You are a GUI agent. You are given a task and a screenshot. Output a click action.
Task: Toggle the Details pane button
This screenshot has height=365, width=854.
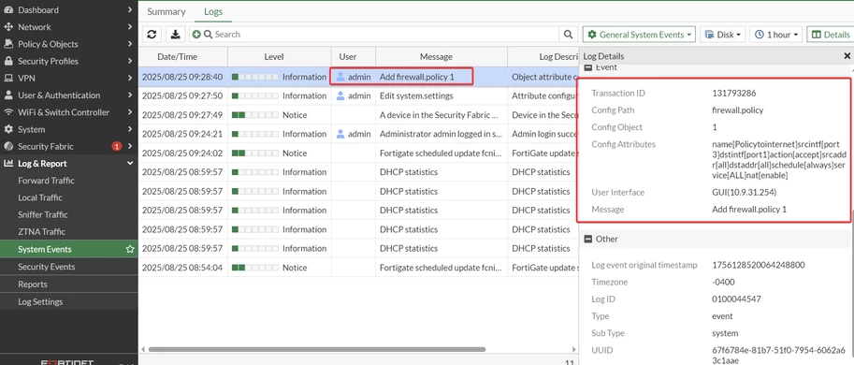(830, 35)
